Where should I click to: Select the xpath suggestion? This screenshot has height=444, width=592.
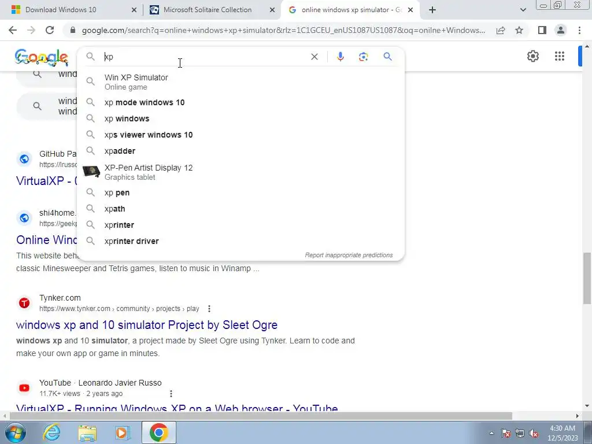241,209
